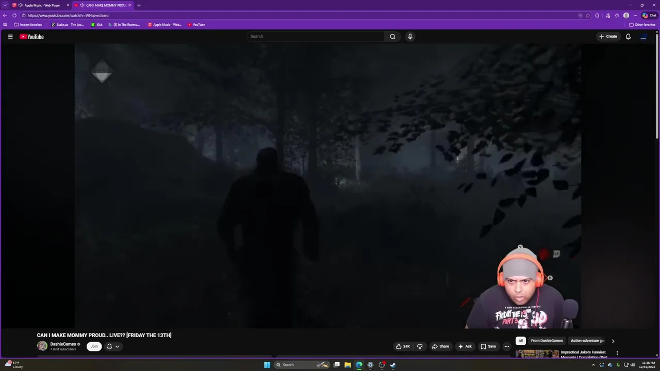Open the Steam icon on taskbar
The image size is (660, 371).
393,365
